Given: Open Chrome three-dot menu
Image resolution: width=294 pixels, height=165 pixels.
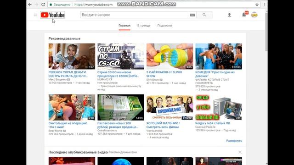Looking at the screenshot, I should click(x=265, y=5).
